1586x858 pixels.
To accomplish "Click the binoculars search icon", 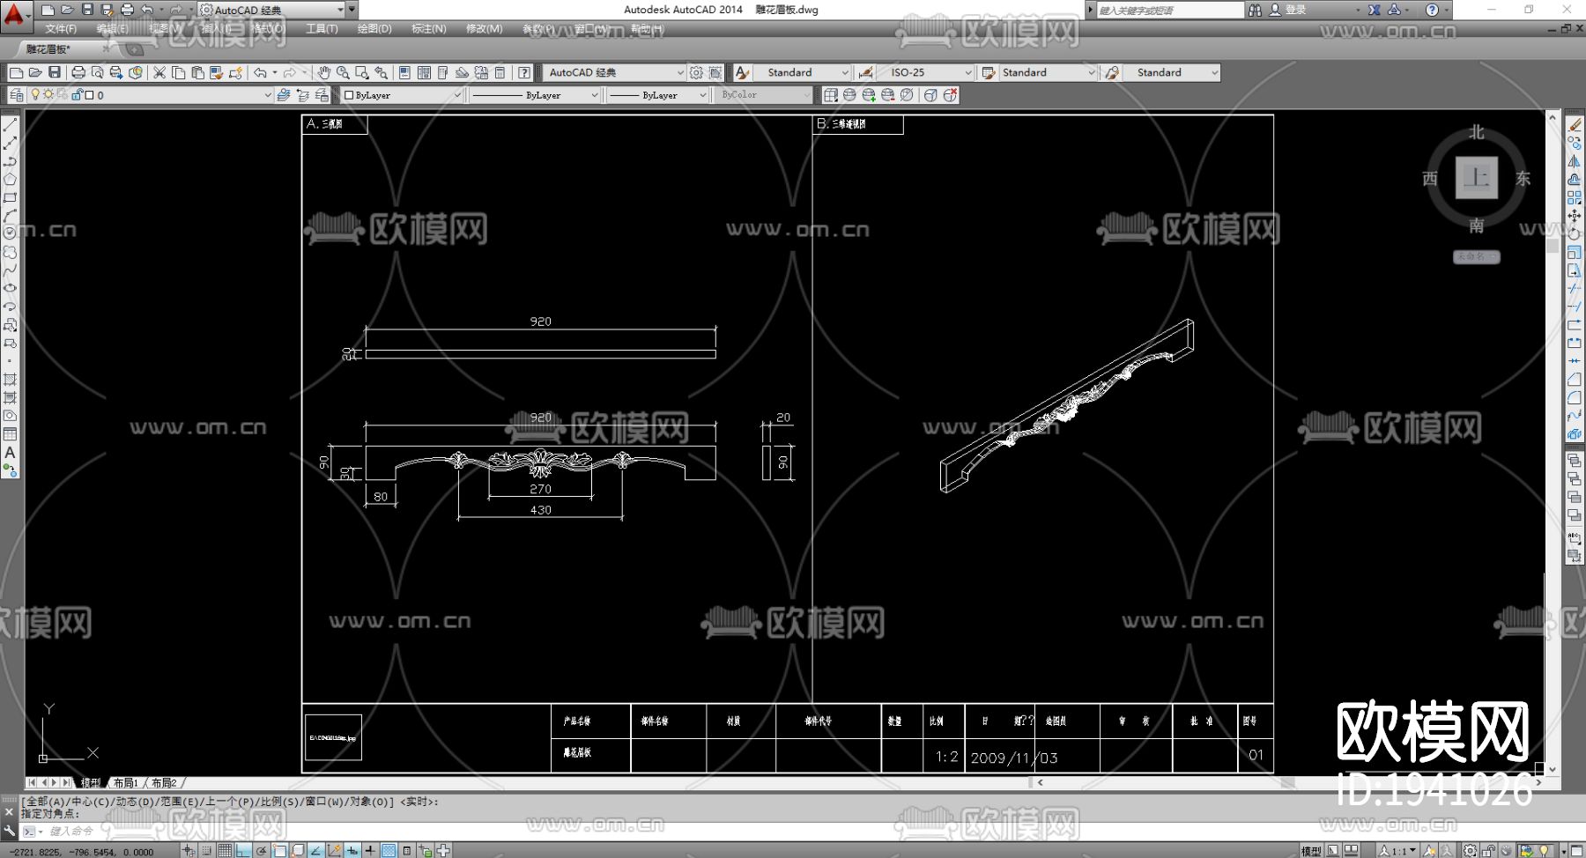I will pos(1255,10).
